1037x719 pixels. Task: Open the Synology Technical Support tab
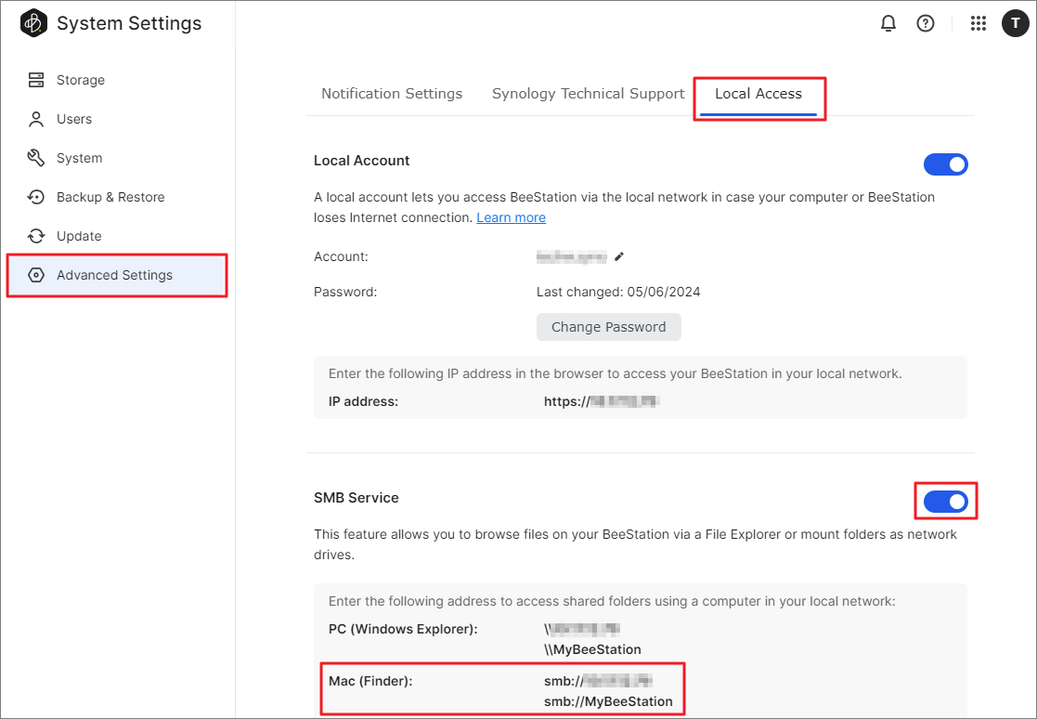coord(587,93)
